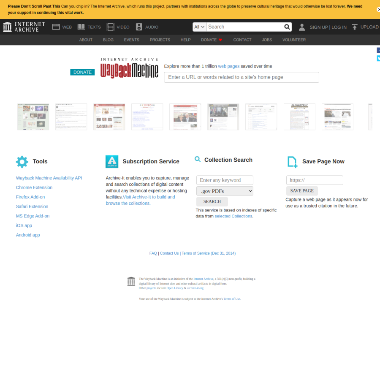Screen dimensions: 380x380
Task: Follow the Terms of Use footer link
Action: [232, 299]
